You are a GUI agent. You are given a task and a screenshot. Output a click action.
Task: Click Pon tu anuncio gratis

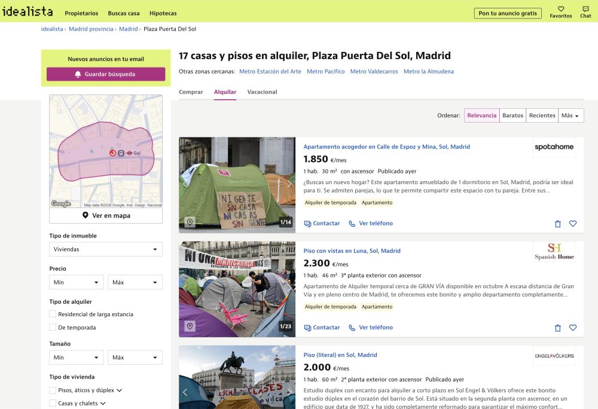[508, 13]
